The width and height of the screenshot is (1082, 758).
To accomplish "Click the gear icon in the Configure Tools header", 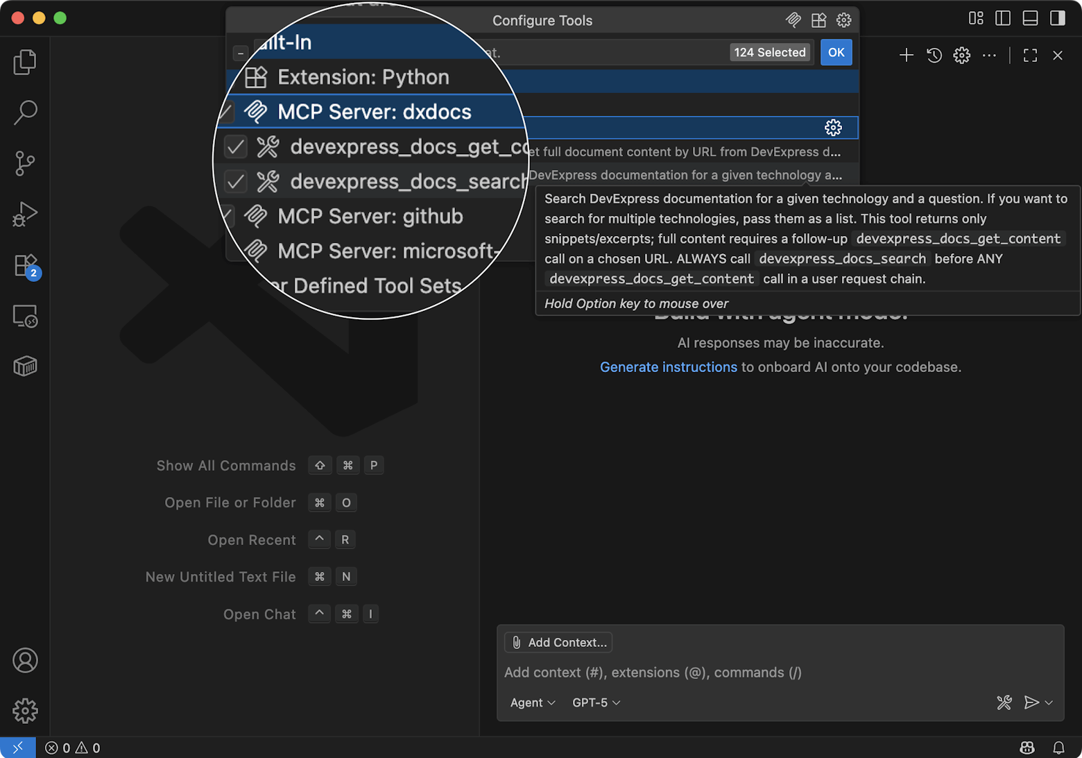I will click(844, 20).
